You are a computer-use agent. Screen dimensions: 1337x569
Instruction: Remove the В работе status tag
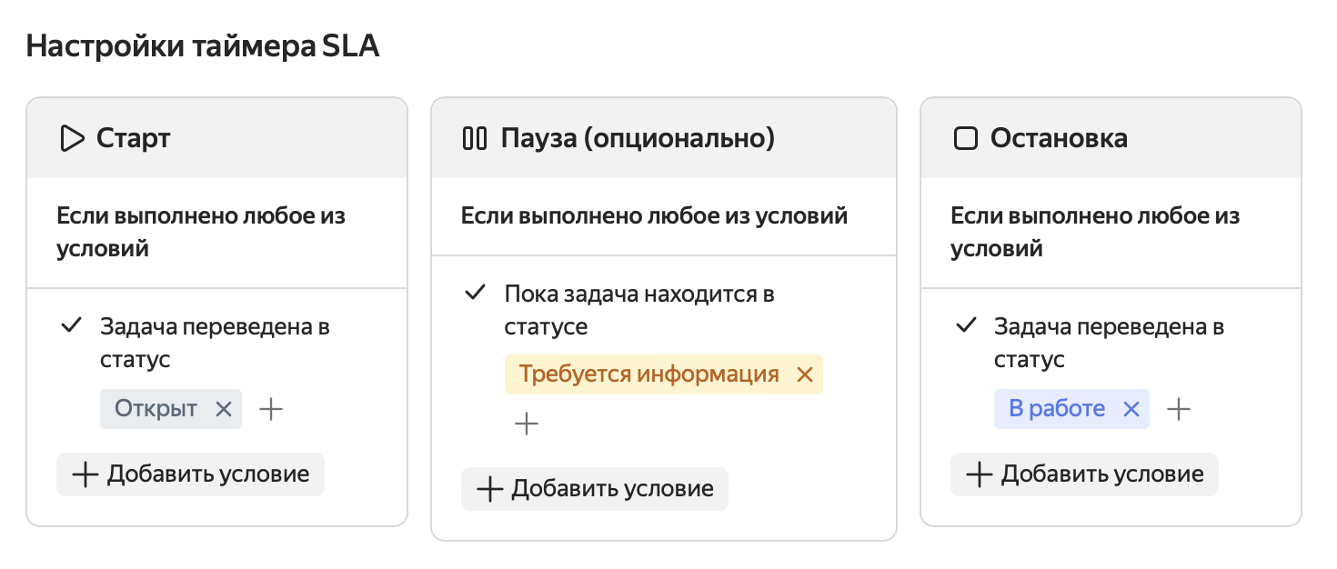pos(1131,409)
